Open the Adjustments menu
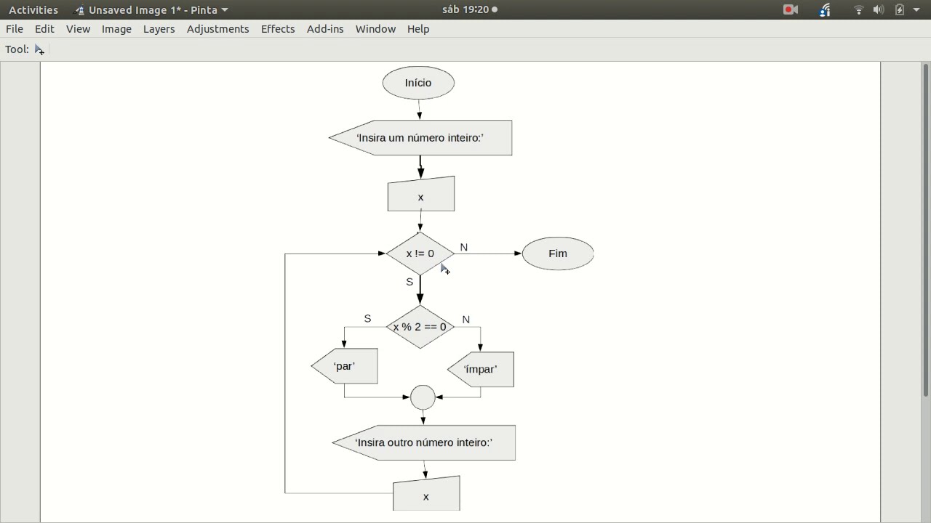 click(x=217, y=29)
